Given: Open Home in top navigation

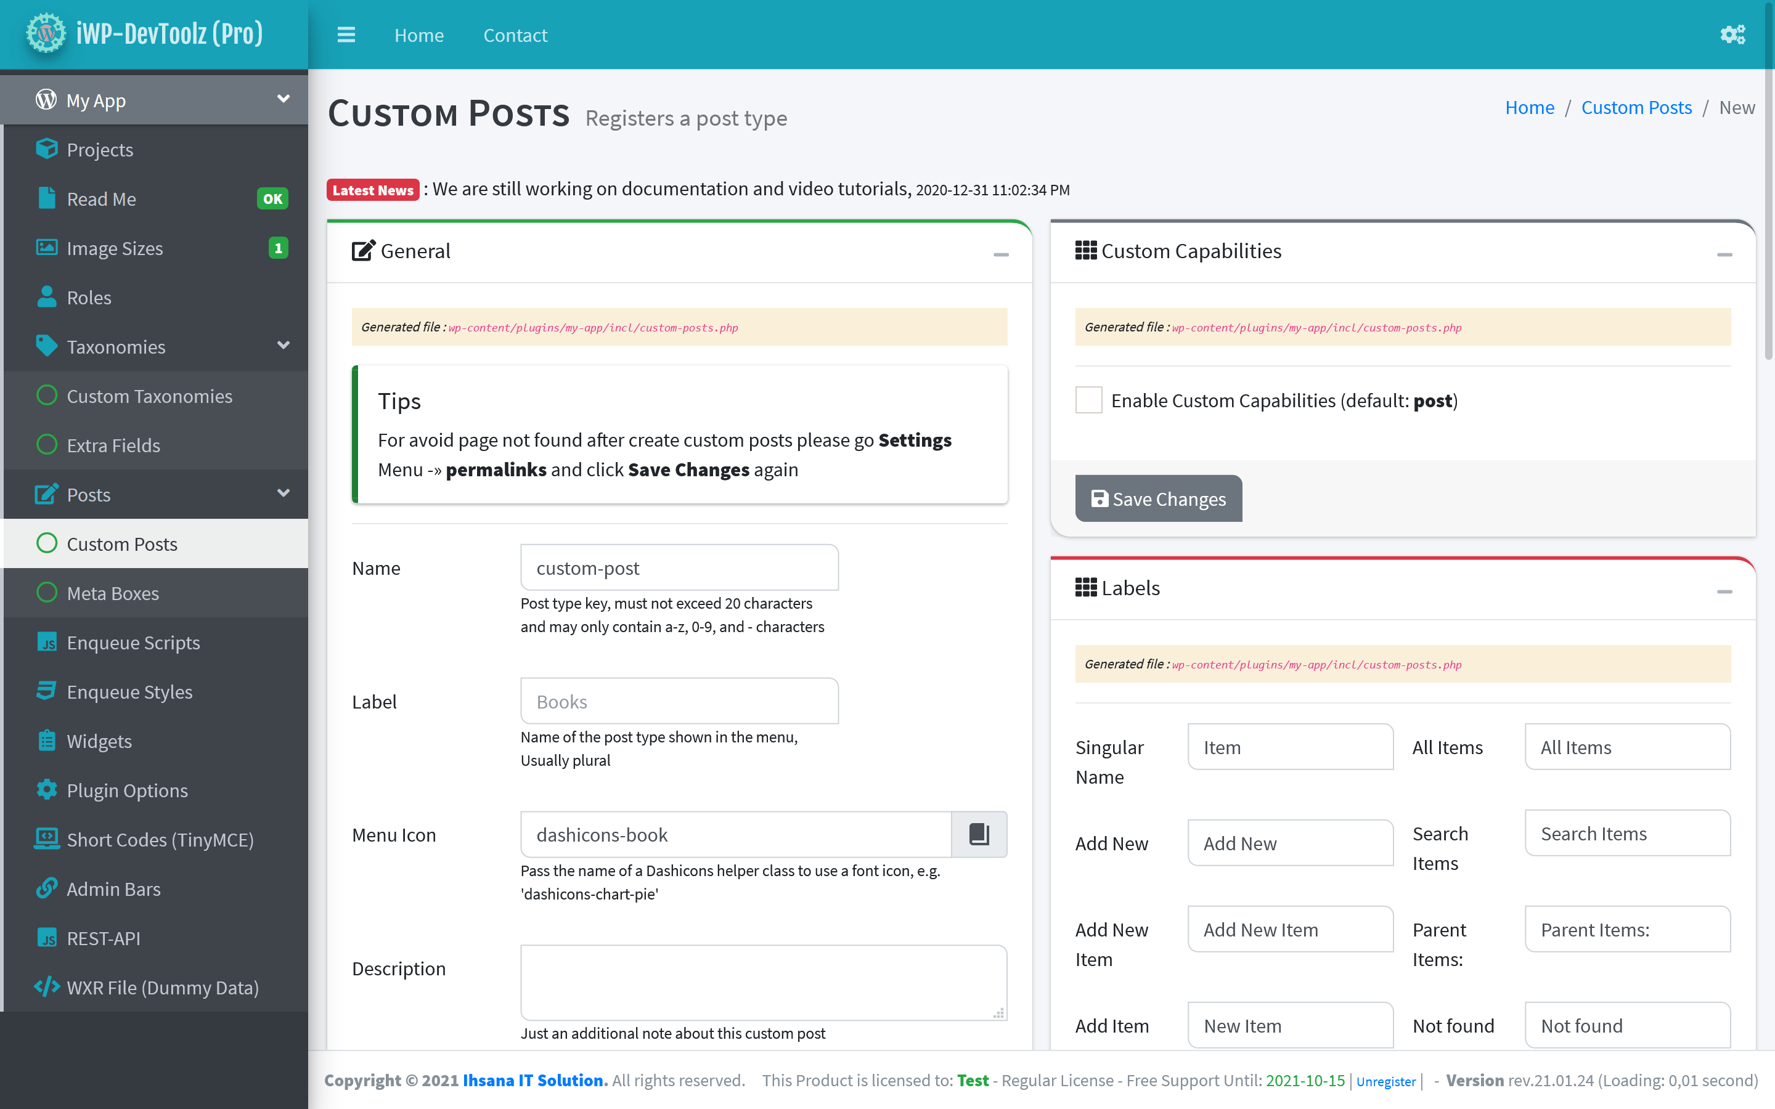Looking at the screenshot, I should [419, 35].
